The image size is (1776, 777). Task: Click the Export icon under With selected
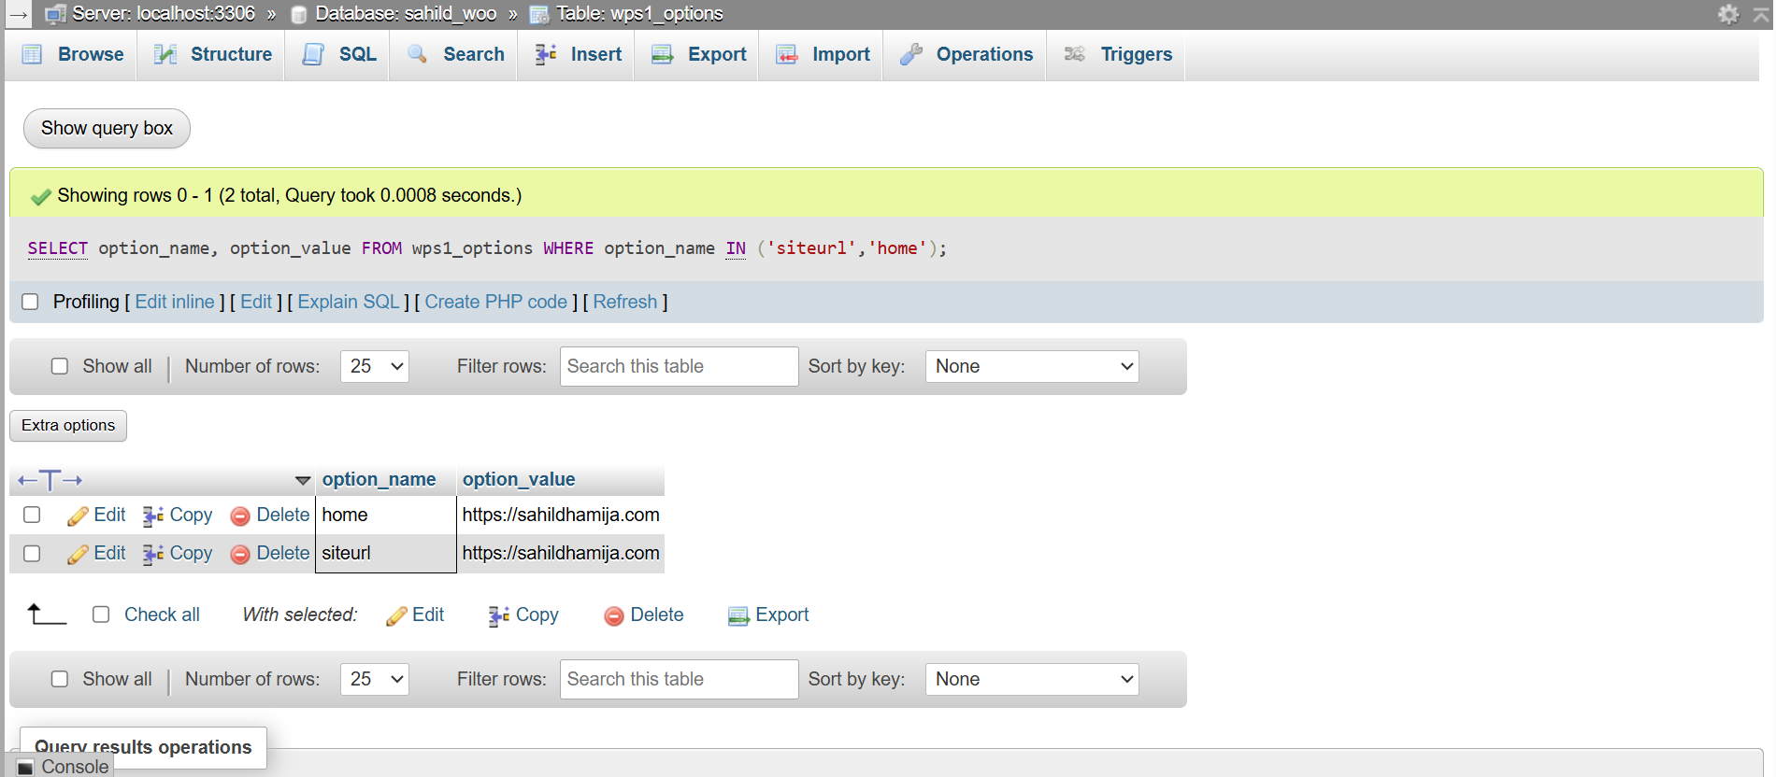pos(738,615)
